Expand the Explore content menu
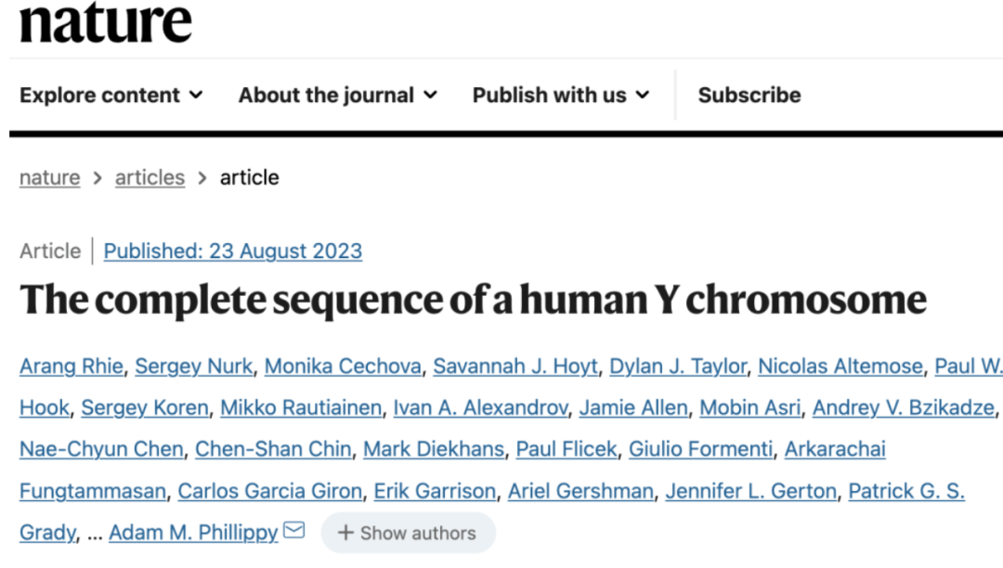Image resolution: width=1003 pixels, height=568 pixels. (x=111, y=95)
